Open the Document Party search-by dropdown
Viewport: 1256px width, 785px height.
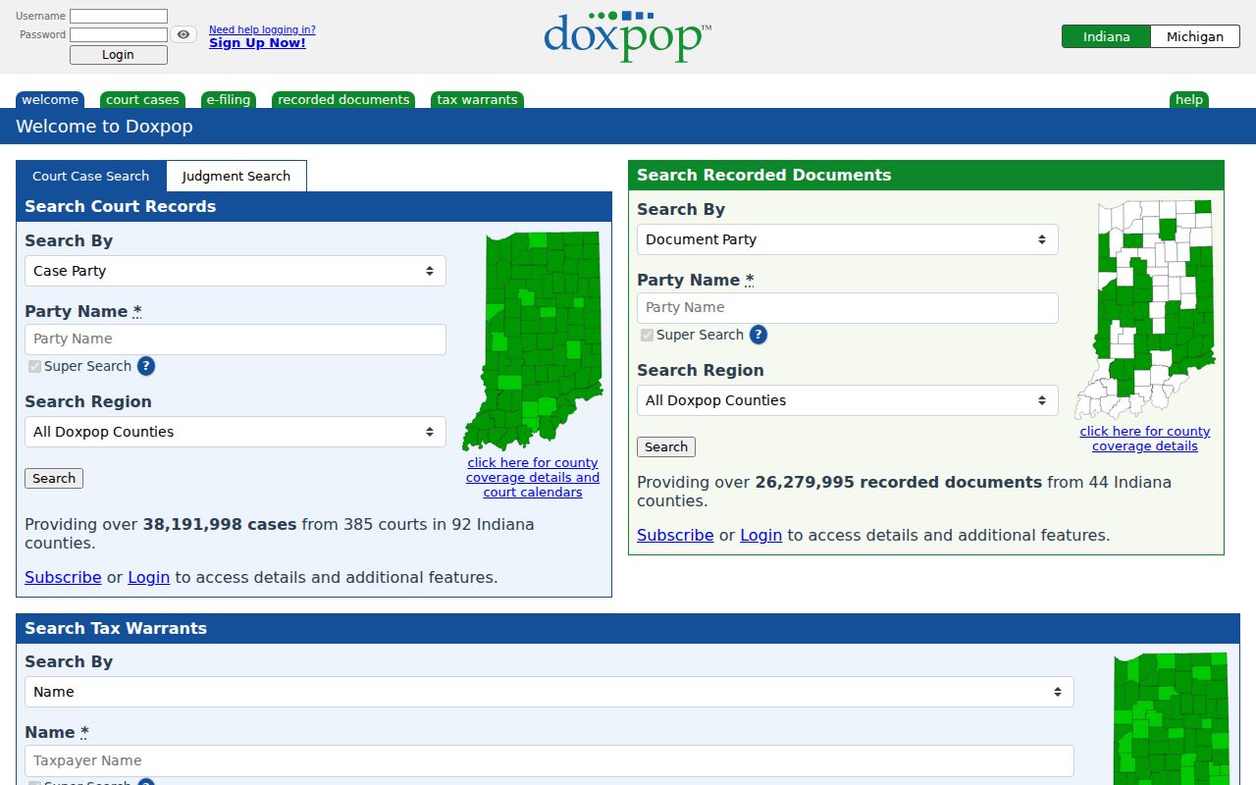point(848,239)
